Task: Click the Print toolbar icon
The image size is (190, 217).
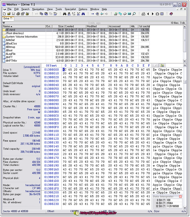Action: click(x=18, y=14)
